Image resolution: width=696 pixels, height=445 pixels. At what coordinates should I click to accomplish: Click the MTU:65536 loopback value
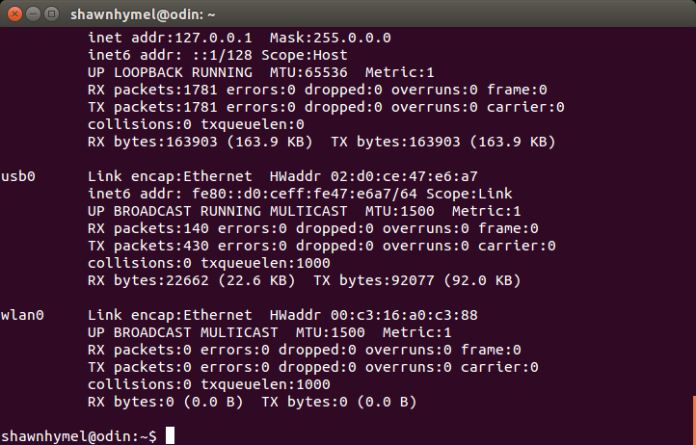308,72
